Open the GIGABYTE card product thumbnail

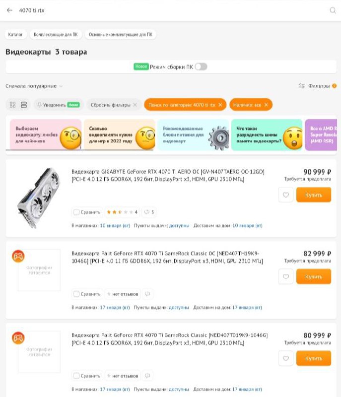pos(39,198)
